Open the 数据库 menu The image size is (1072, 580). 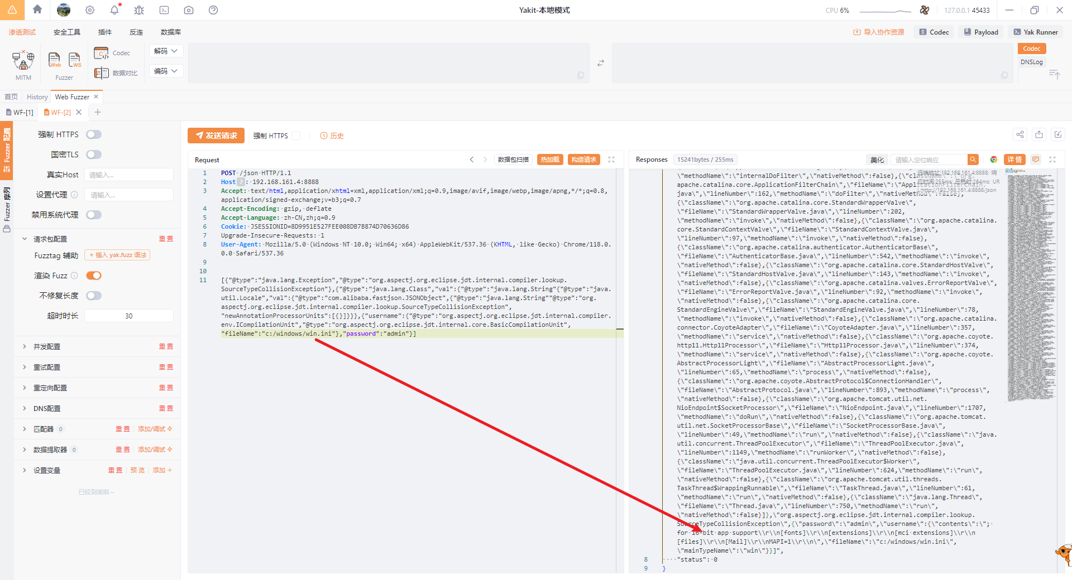pos(171,32)
